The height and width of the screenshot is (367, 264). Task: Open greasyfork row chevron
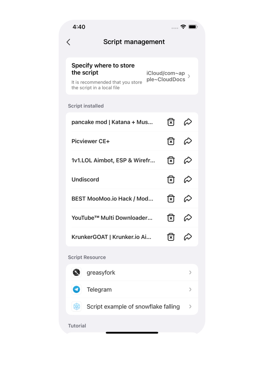(x=190, y=272)
